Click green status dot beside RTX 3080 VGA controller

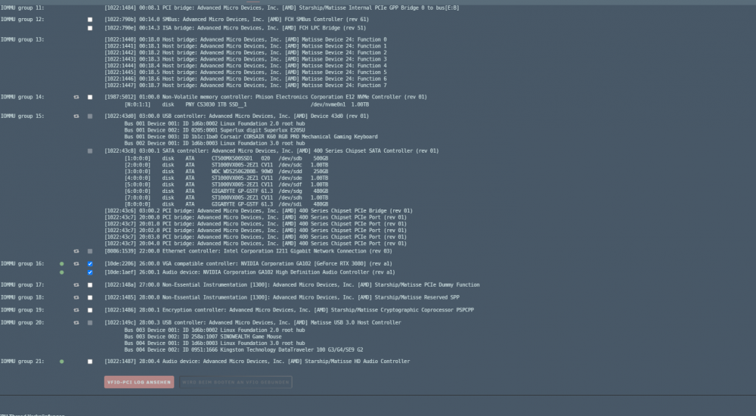point(62,264)
